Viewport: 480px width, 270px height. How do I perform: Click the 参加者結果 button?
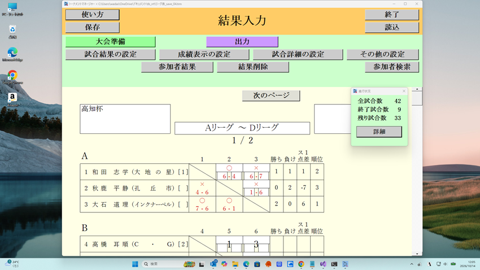click(x=177, y=67)
